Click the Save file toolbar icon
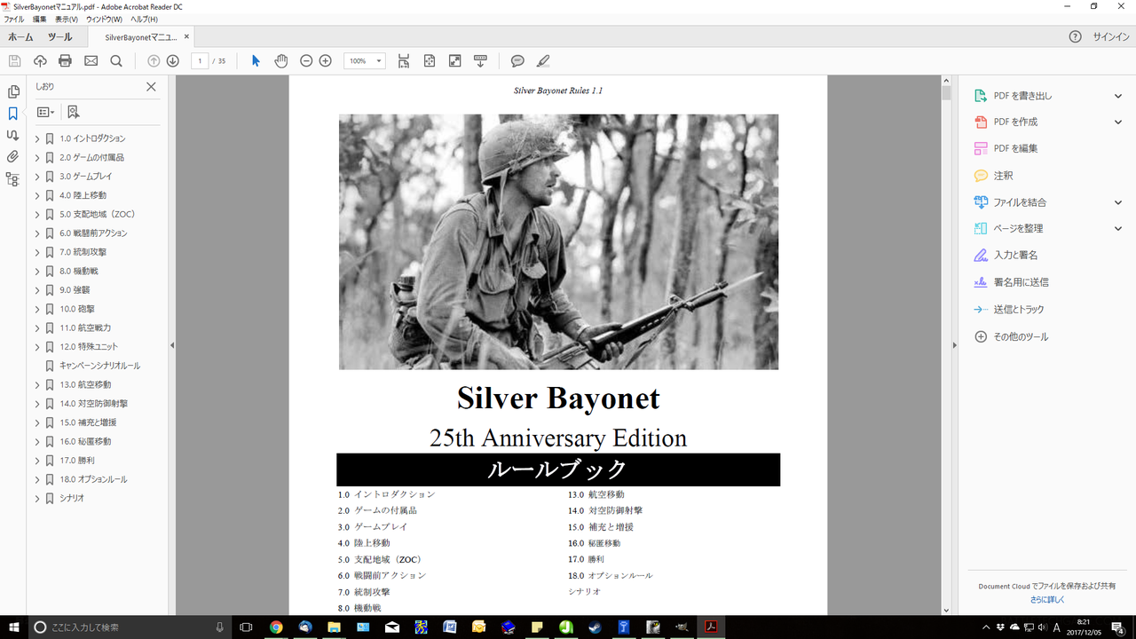Viewport: 1136px width, 639px height. tap(14, 61)
